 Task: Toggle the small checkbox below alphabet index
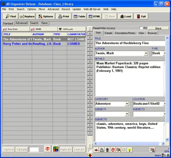point(90,151)
